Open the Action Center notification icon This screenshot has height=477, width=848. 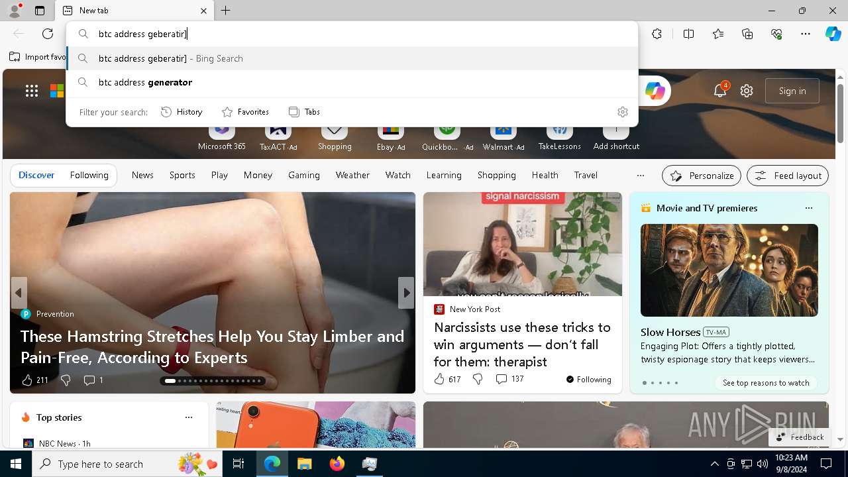point(826,464)
